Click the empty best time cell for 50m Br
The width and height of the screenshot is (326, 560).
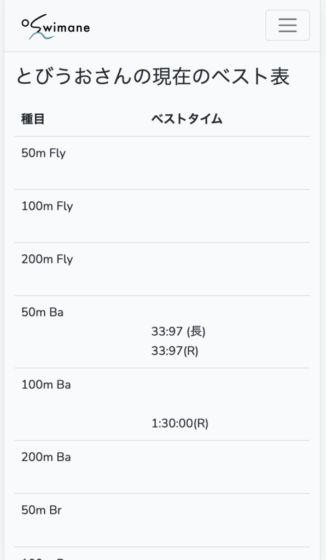point(227,521)
